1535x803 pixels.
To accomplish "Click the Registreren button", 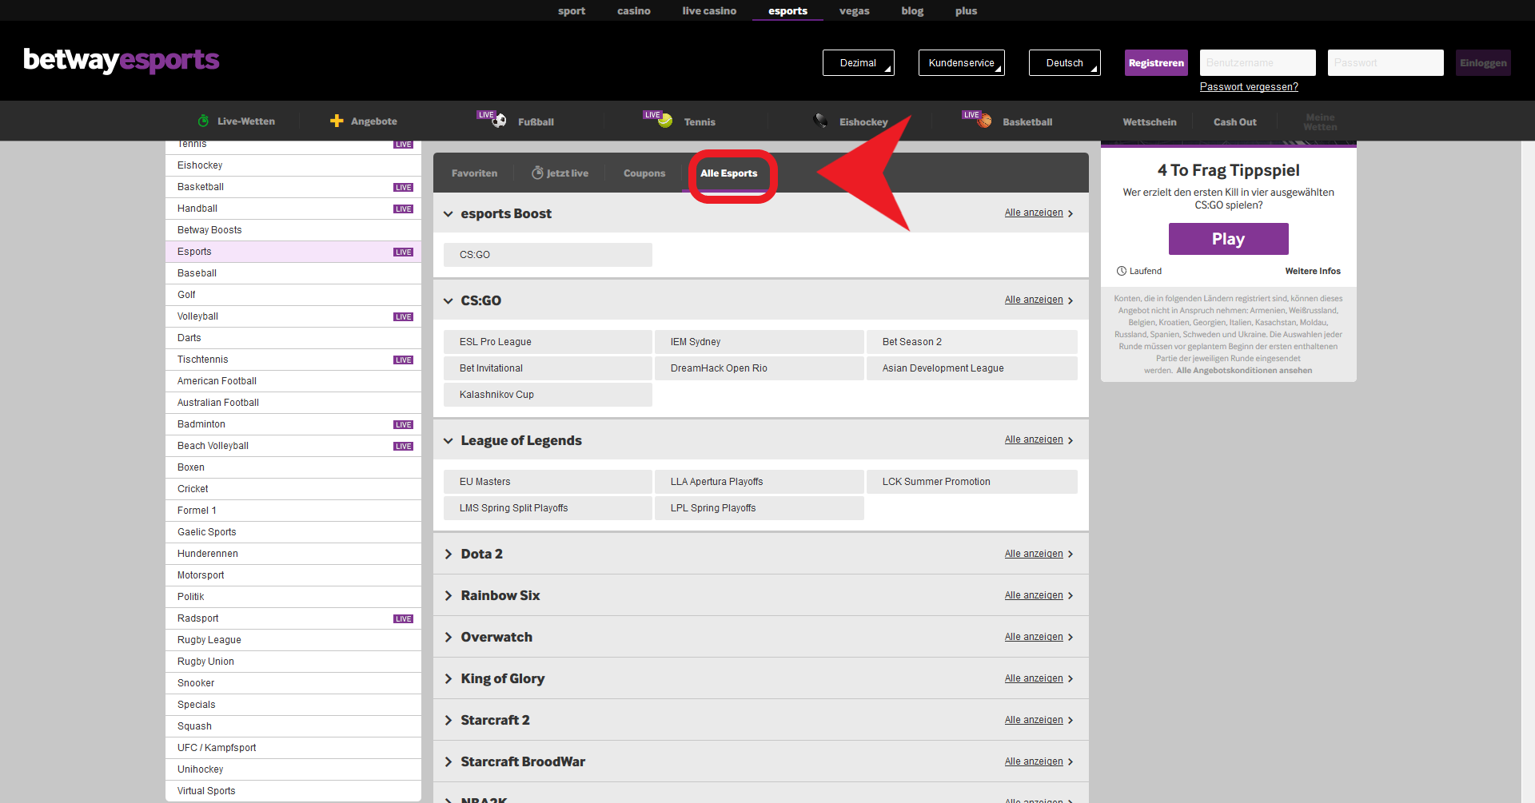I will tap(1156, 62).
